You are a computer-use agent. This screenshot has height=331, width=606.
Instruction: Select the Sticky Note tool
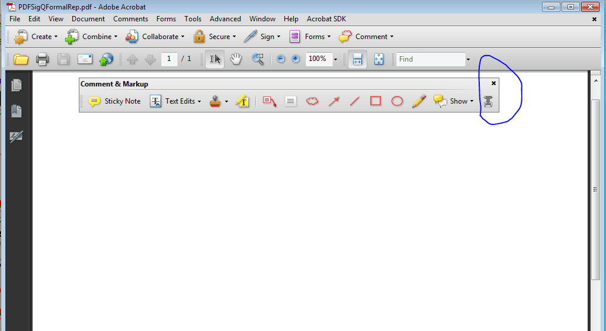coord(114,101)
